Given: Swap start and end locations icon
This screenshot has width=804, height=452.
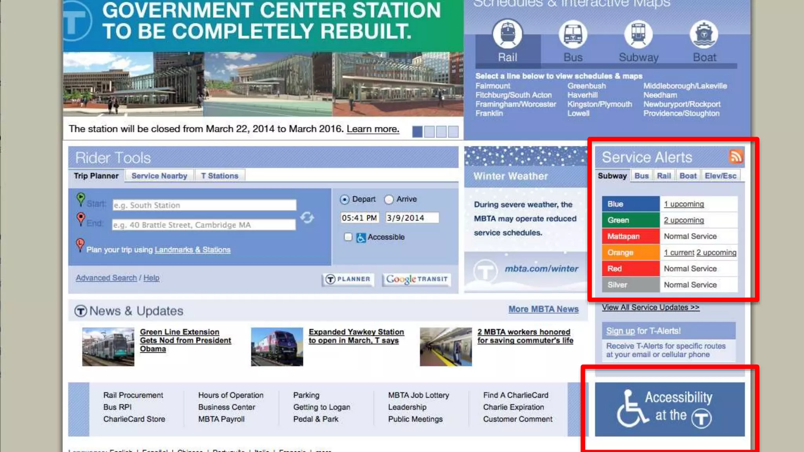Looking at the screenshot, I should click(x=307, y=217).
